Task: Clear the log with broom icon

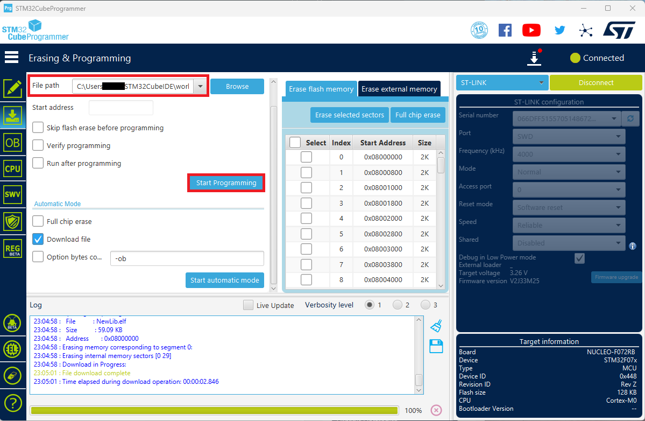Action: coord(436,326)
